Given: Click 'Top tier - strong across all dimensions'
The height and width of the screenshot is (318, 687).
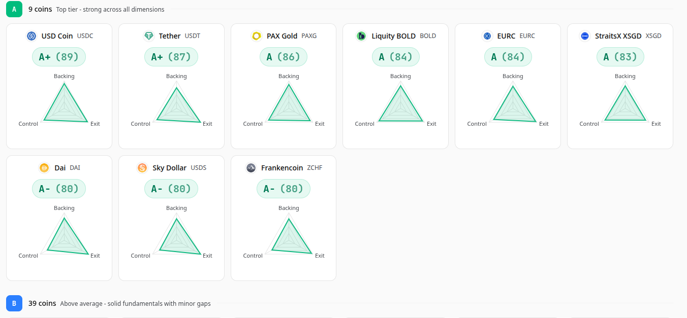Looking at the screenshot, I should coord(110,10).
